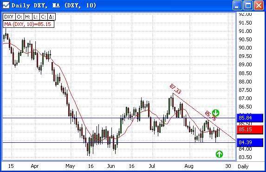The height and width of the screenshot is (172, 266).
Task: Click the Apr date axis label
Action: tap(35, 166)
